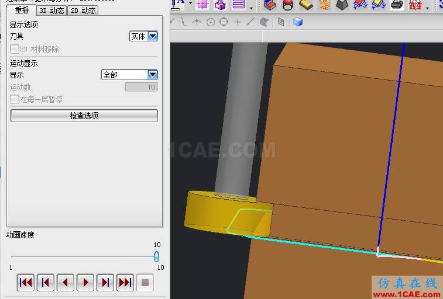Play the toolpath animation forward
443x299 pixels.
click(85, 283)
